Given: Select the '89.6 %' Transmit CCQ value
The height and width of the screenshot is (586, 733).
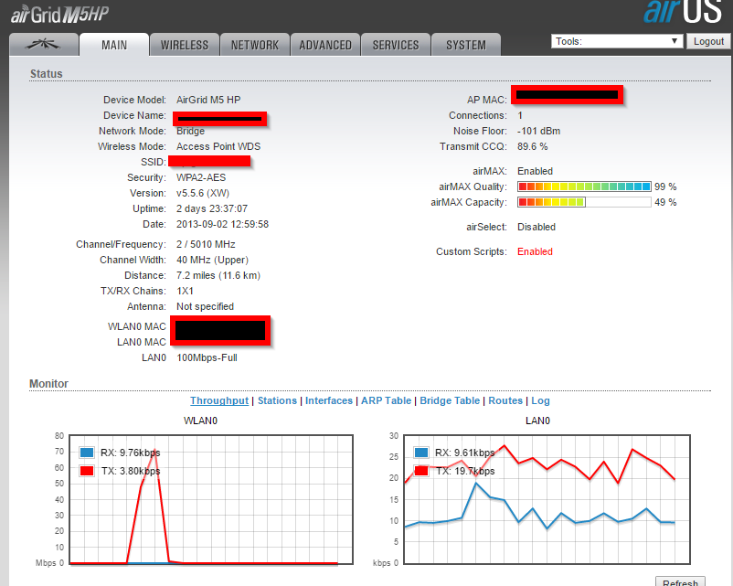Looking at the screenshot, I should [533, 146].
